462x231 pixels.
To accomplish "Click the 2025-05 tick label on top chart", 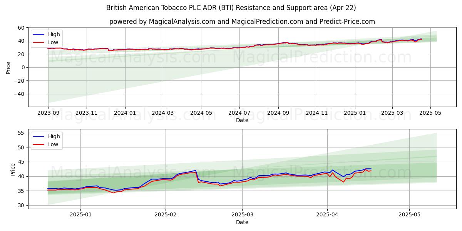I will pos(430,113).
